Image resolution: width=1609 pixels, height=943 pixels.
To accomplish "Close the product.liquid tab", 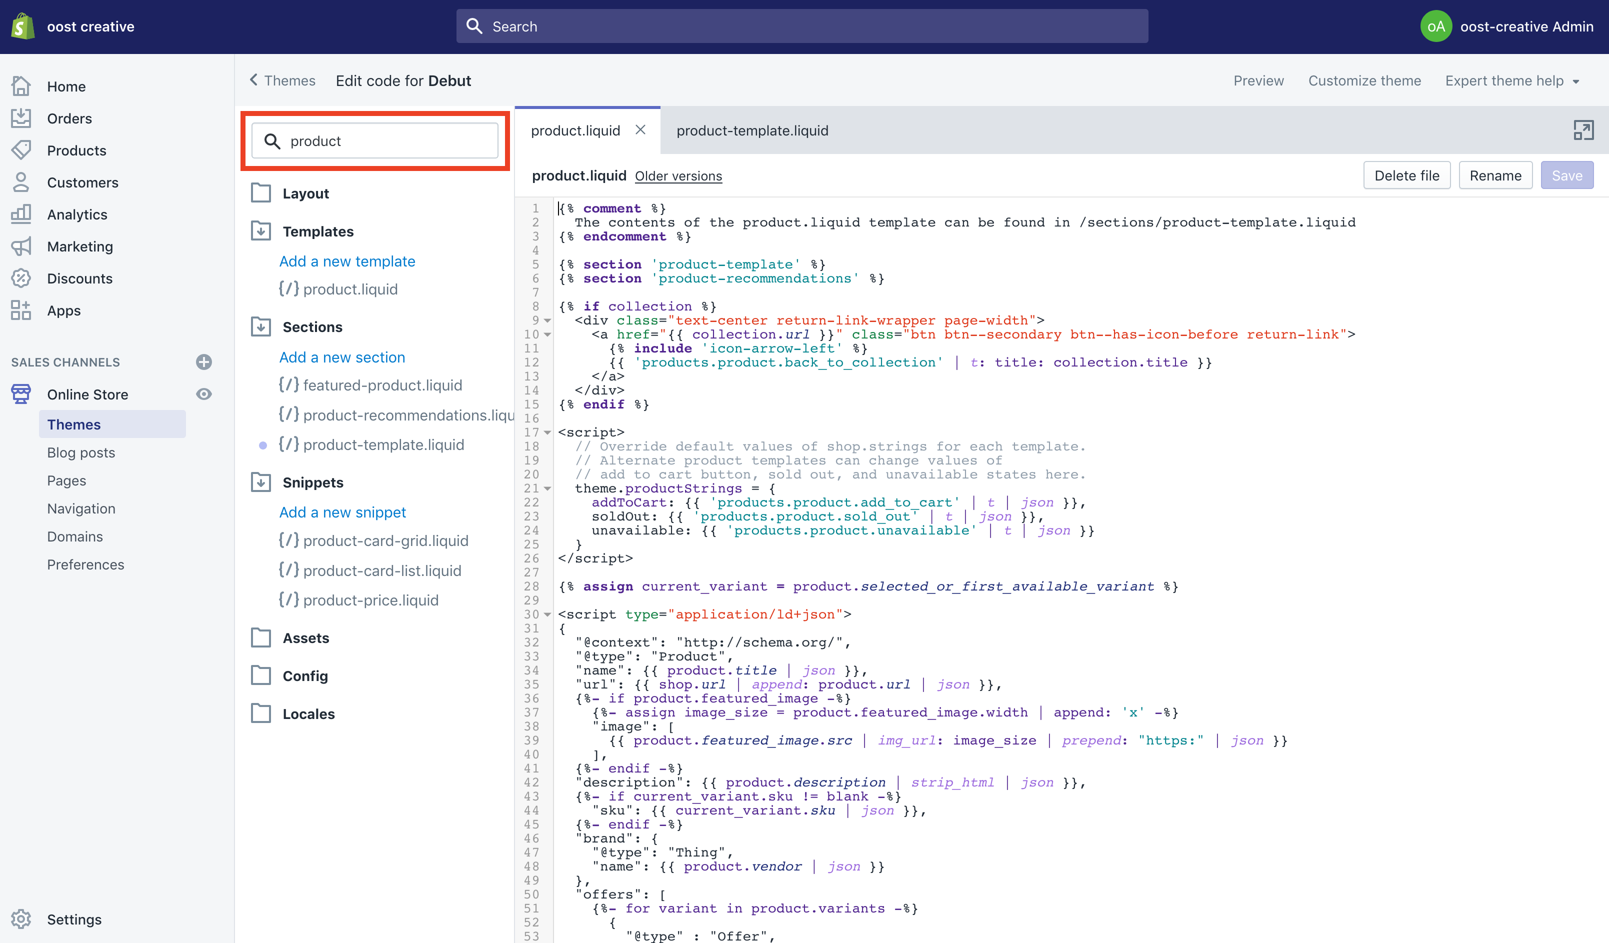I will [x=640, y=129].
